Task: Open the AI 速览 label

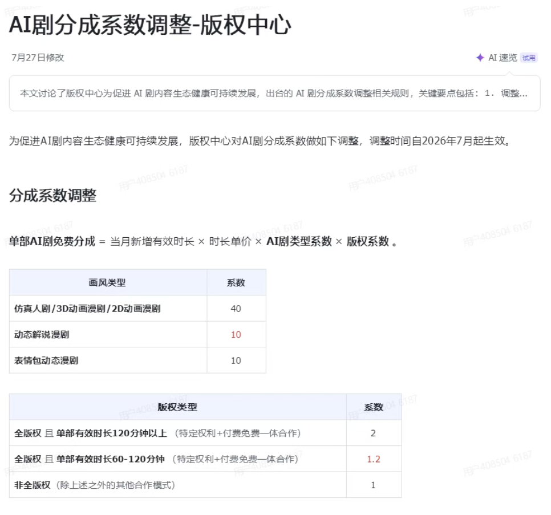Action: click(503, 58)
